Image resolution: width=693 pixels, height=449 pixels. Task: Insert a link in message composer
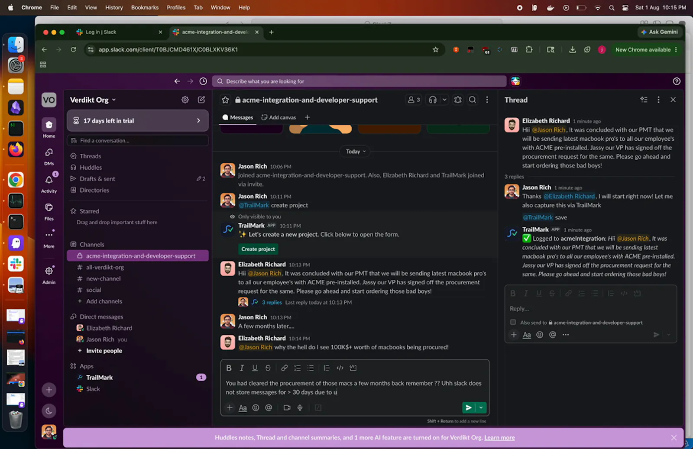click(284, 368)
